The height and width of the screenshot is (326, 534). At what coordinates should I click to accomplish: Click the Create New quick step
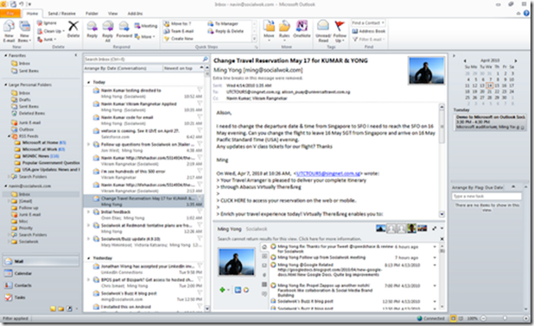(x=179, y=39)
